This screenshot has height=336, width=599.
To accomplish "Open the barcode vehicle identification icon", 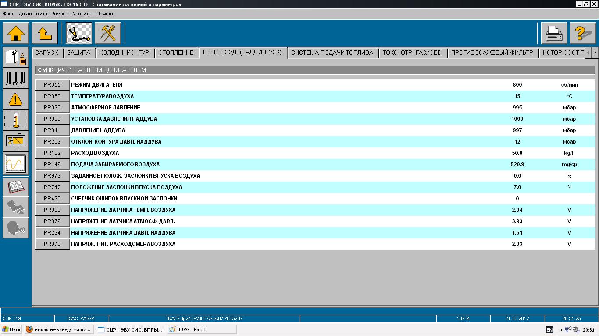I will (x=16, y=78).
